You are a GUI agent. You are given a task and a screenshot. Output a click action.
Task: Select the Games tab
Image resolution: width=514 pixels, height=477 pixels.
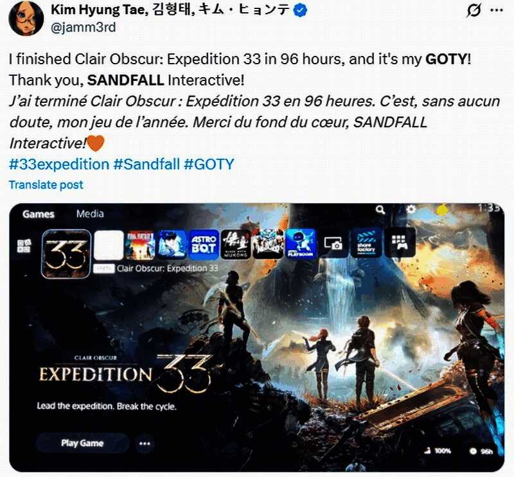(39, 214)
